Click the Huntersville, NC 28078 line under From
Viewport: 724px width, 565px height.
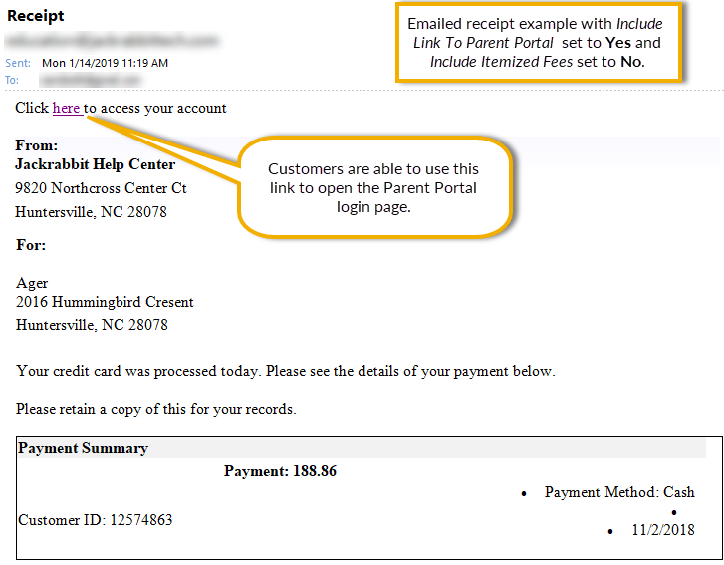tap(91, 212)
